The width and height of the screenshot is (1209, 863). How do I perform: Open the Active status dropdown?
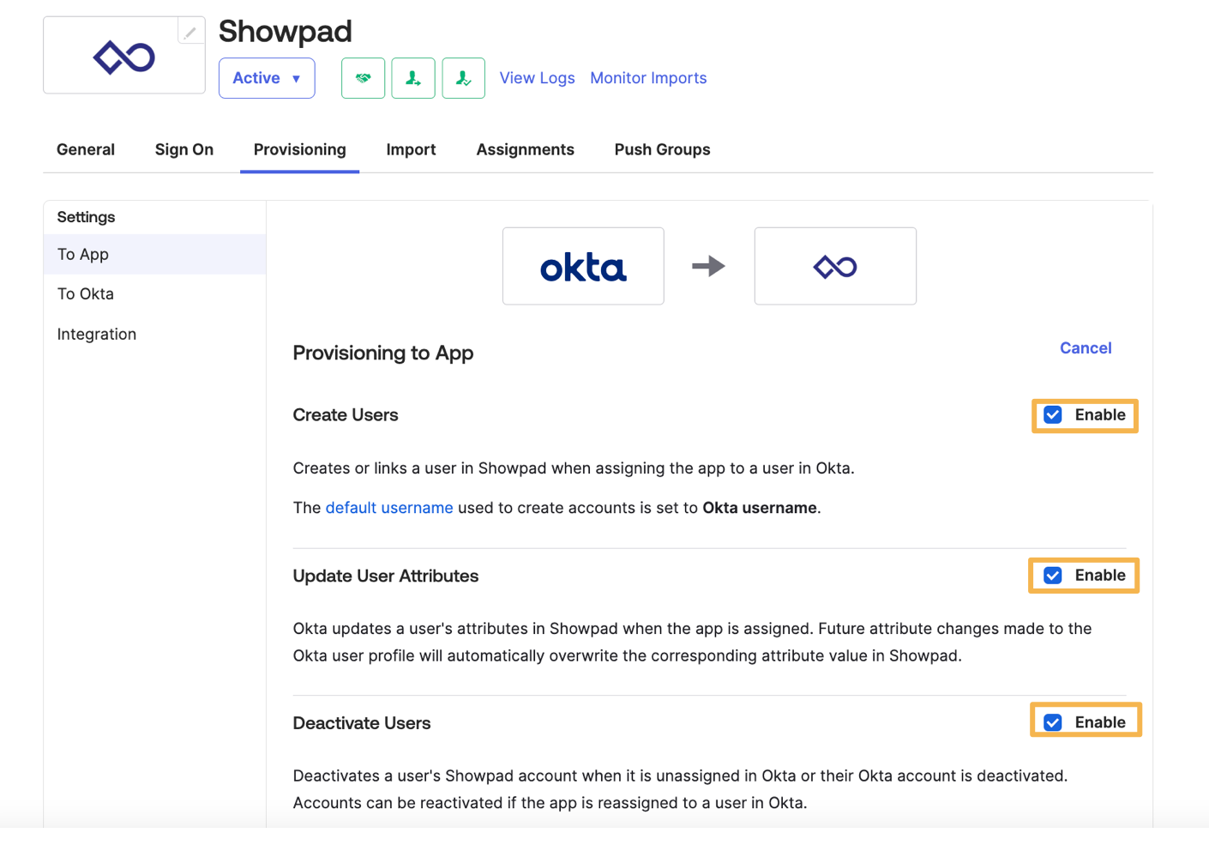pos(267,78)
